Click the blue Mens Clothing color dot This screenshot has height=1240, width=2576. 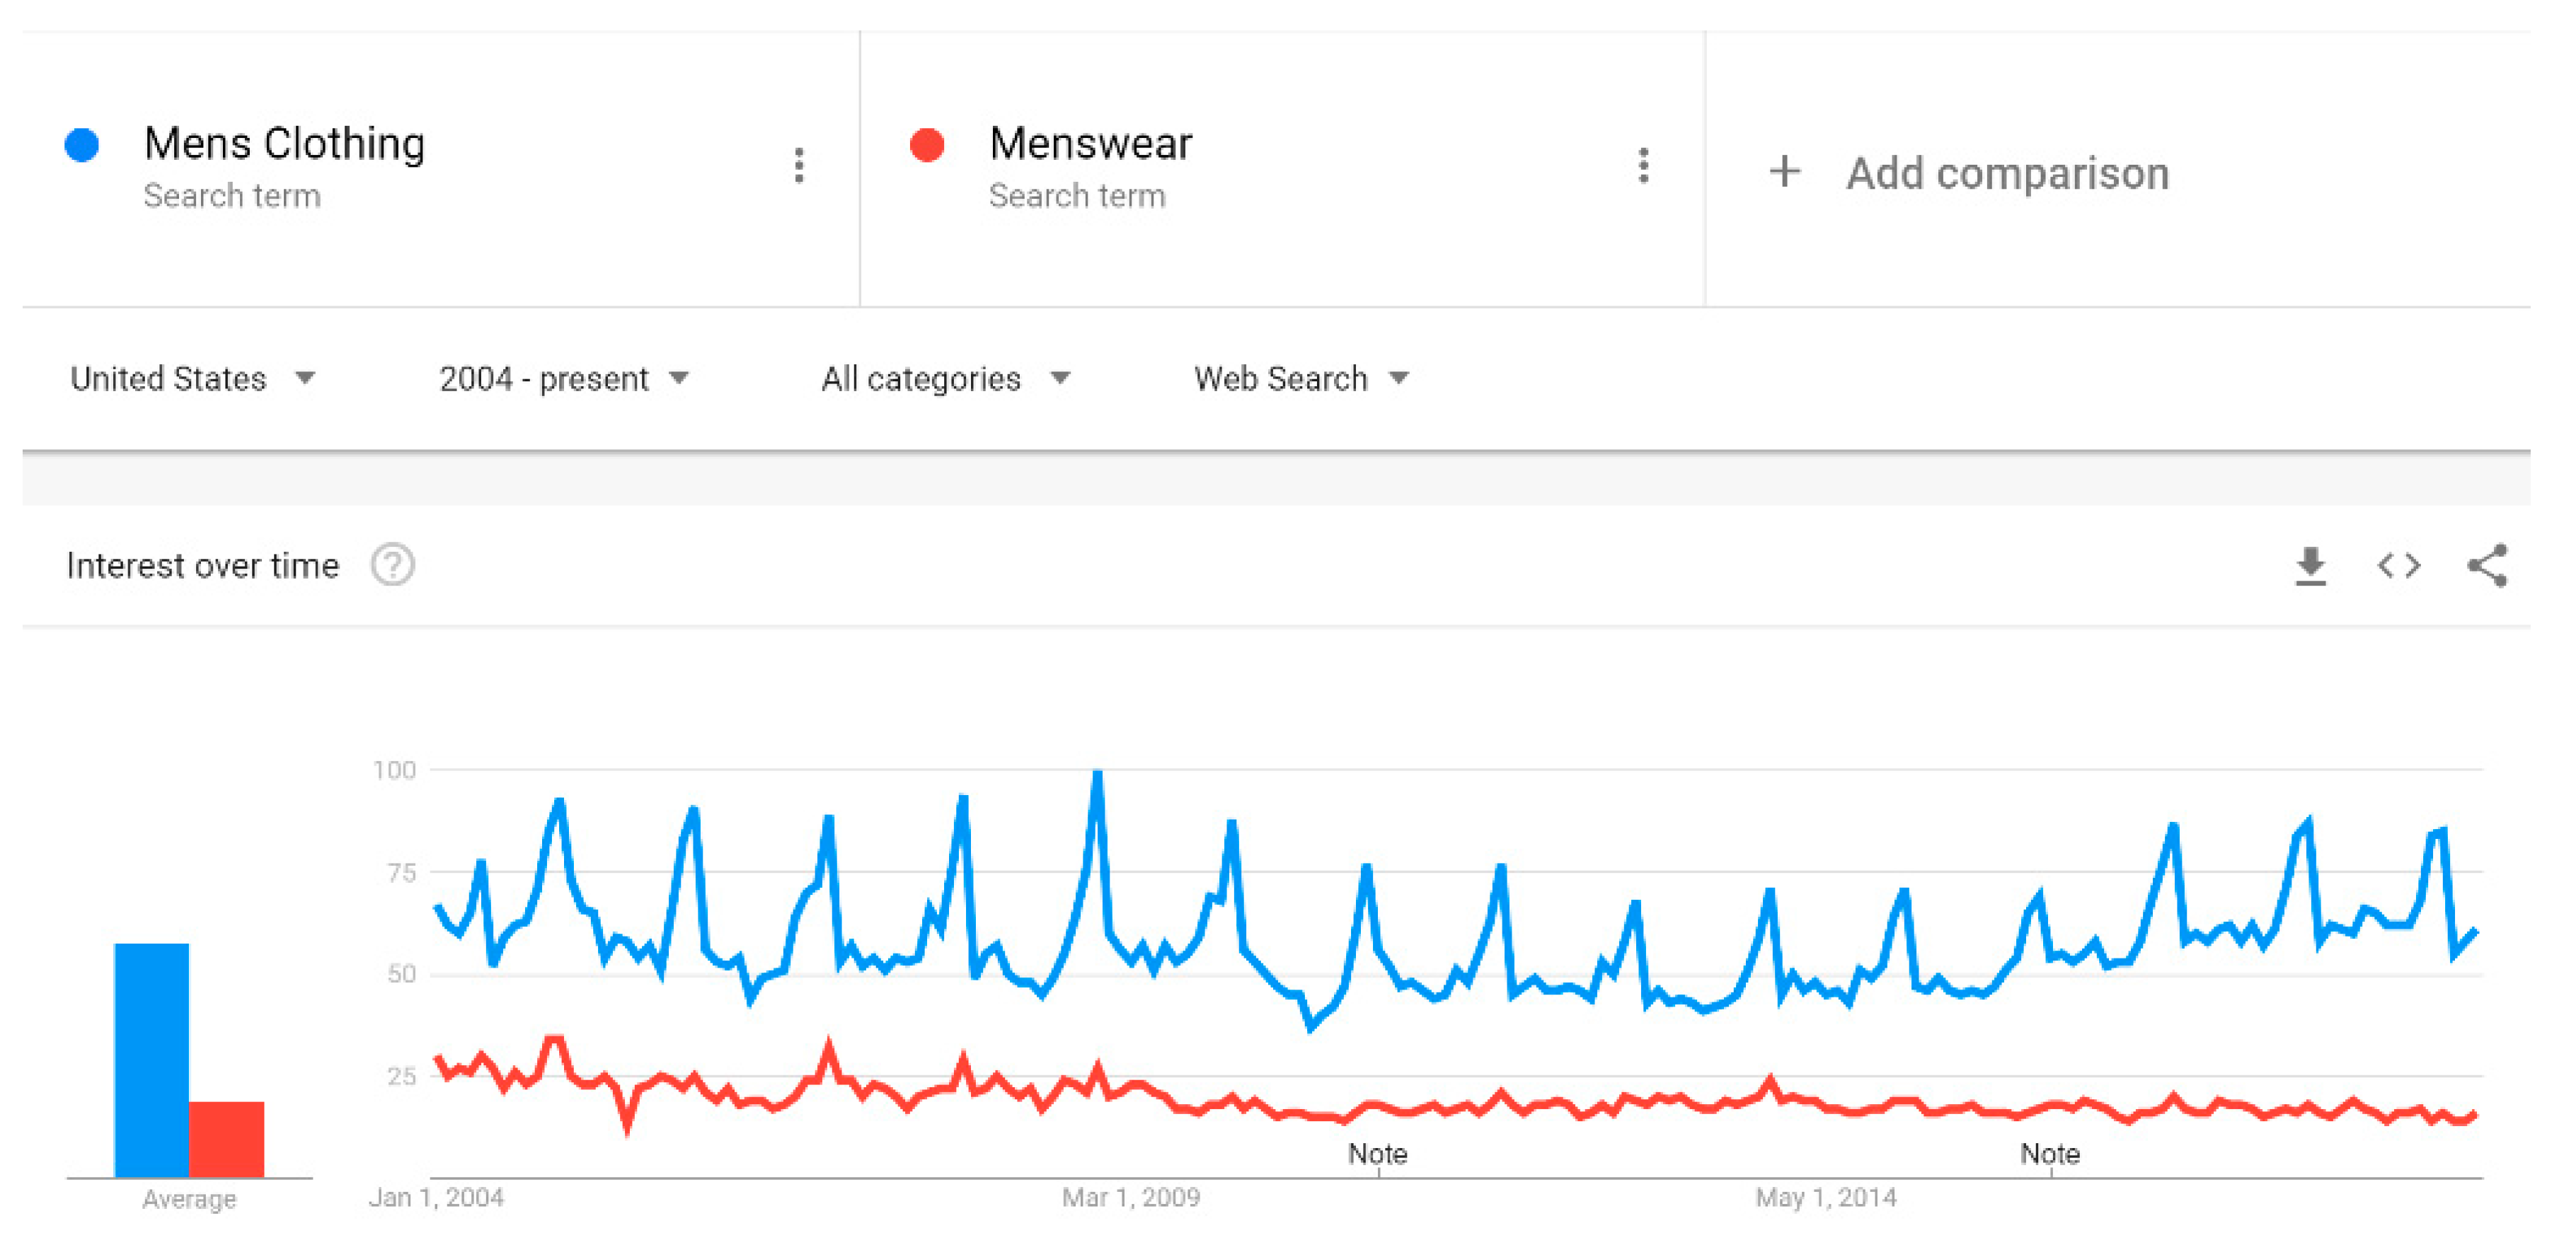point(82,145)
